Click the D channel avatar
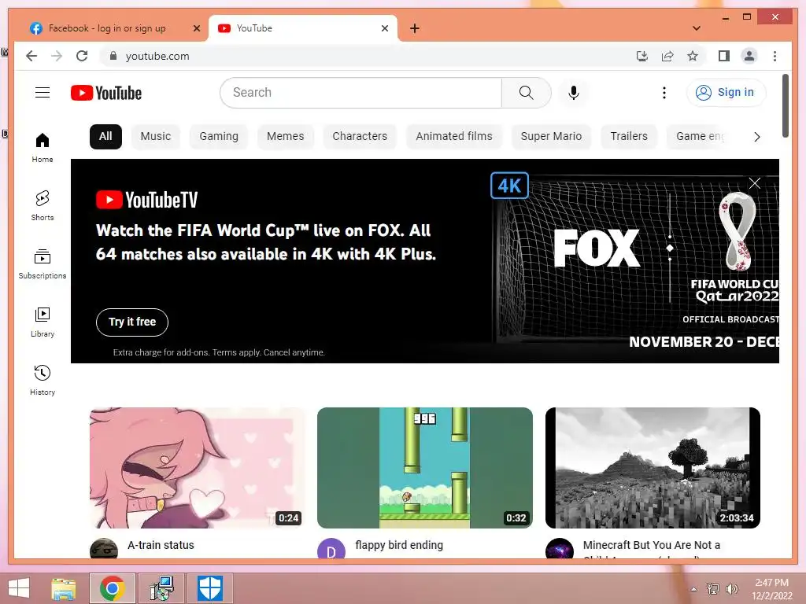The width and height of the screenshot is (806, 604). pos(331,550)
